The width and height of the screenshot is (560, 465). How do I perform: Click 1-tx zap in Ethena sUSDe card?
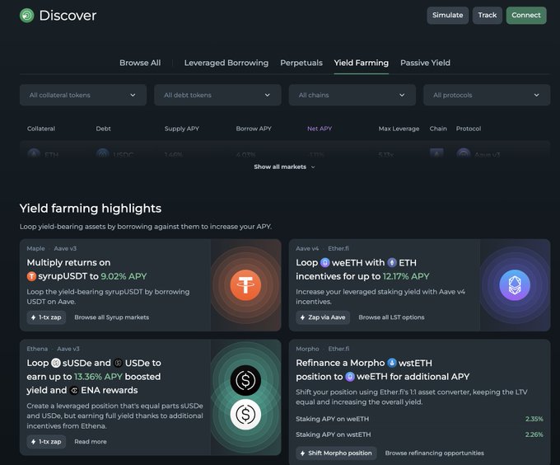(x=46, y=442)
